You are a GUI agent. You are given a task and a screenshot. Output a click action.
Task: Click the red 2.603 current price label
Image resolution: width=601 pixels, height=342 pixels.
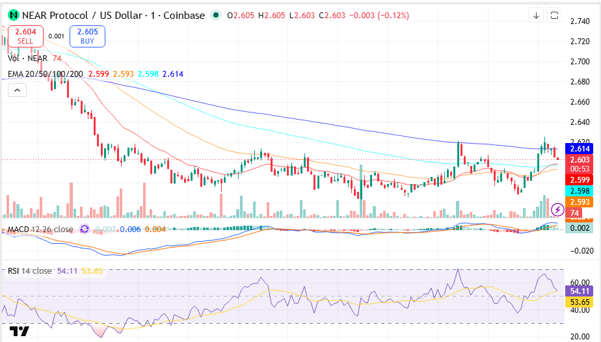[x=579, y=160]
